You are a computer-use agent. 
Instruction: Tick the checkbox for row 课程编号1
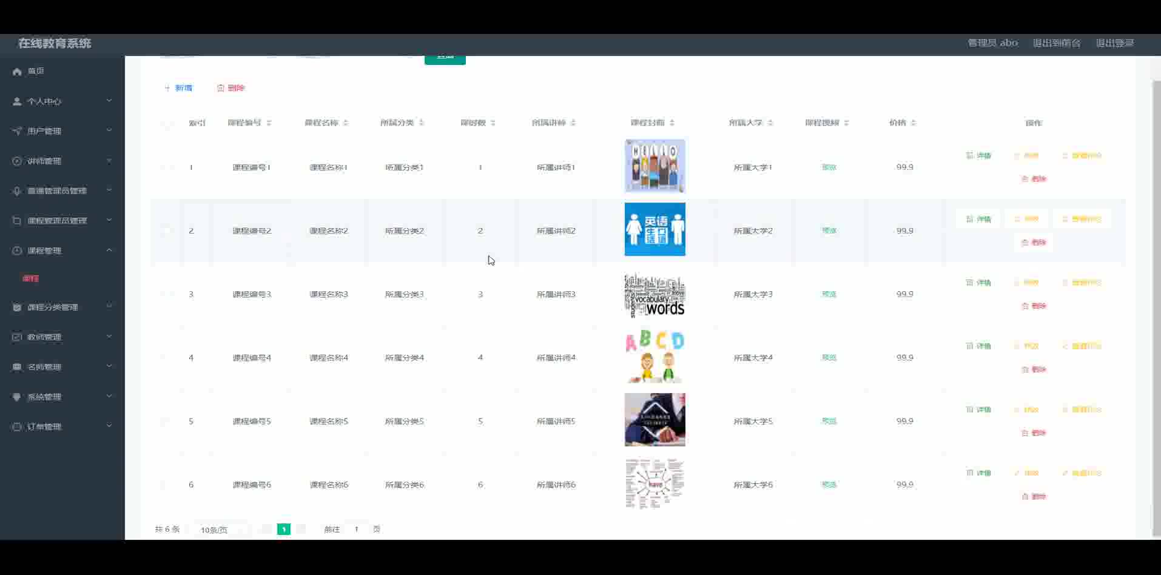coord(166,167)
